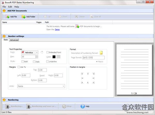Click the Pages column header

[39, 22]
